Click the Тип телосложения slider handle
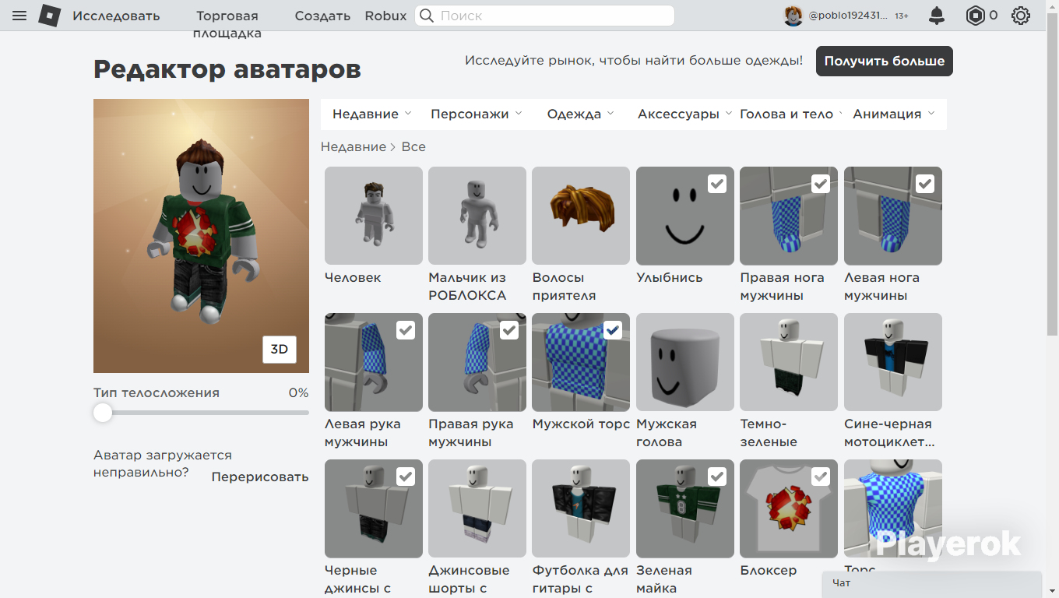This screenshot has height=598, width=1059. pyautogui.click(x=103, y=413)
